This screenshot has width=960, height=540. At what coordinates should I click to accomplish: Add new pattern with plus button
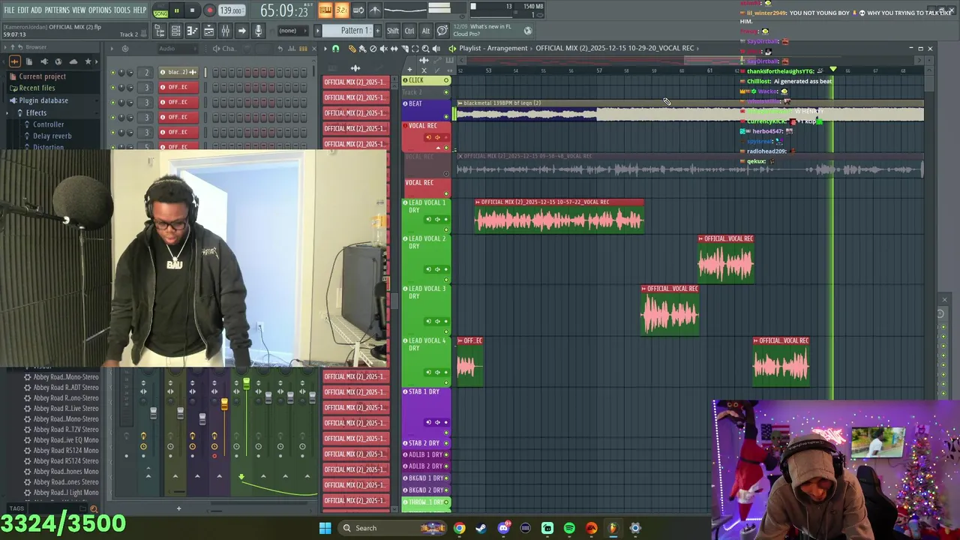tap(377, 31)
